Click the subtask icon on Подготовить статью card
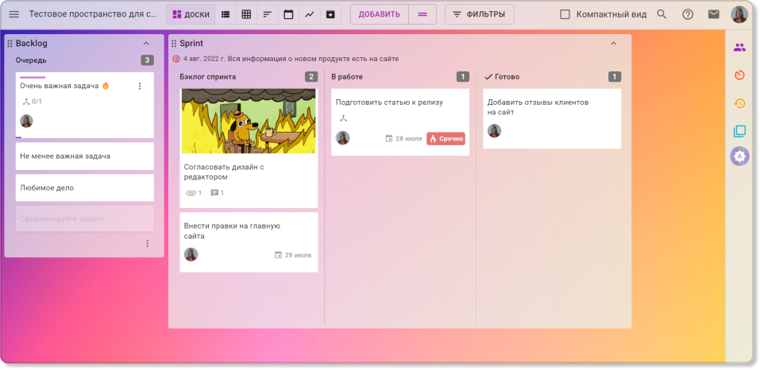This screenshot has height=370, width=760. pyautogui.click(x=343, y=118)
